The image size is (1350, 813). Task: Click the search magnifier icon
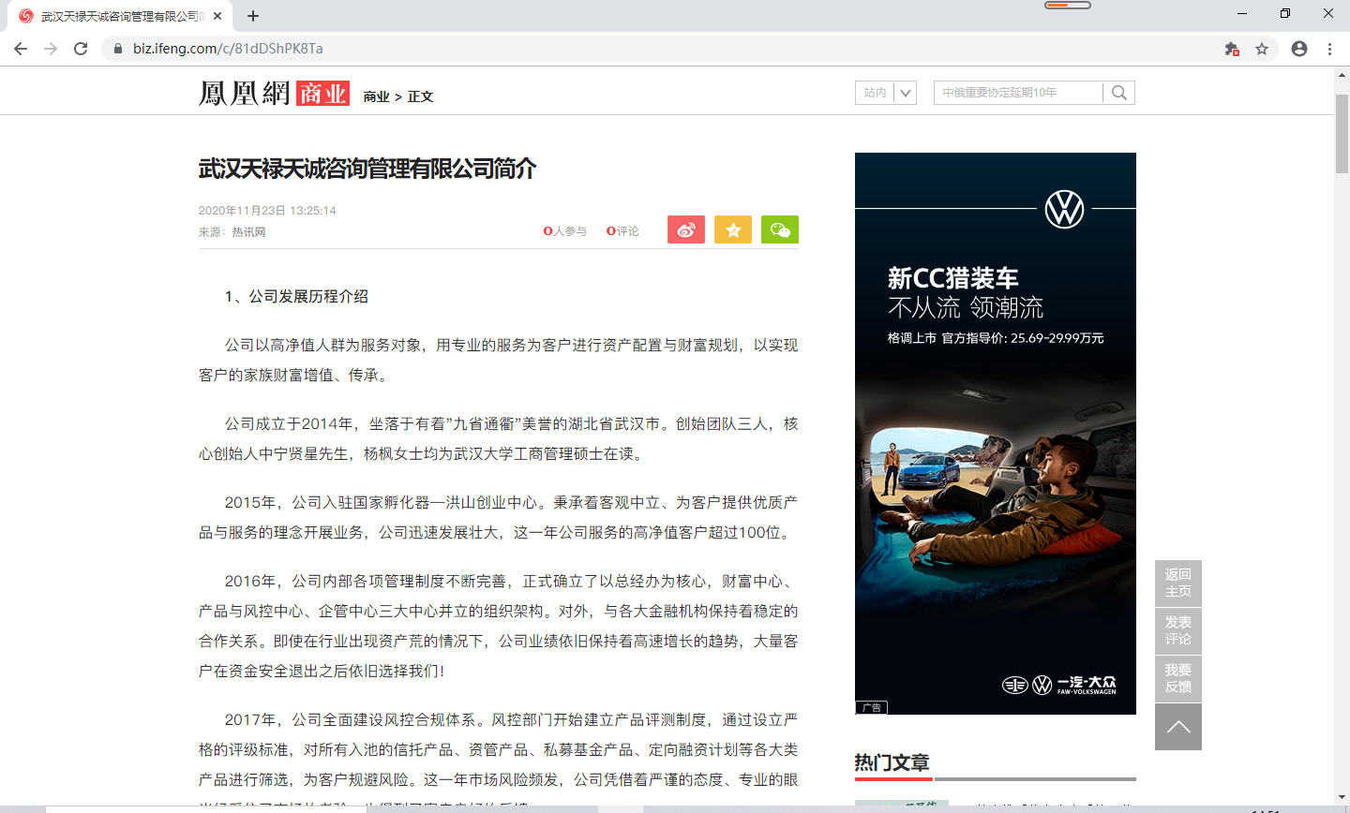pos(1118,93)
